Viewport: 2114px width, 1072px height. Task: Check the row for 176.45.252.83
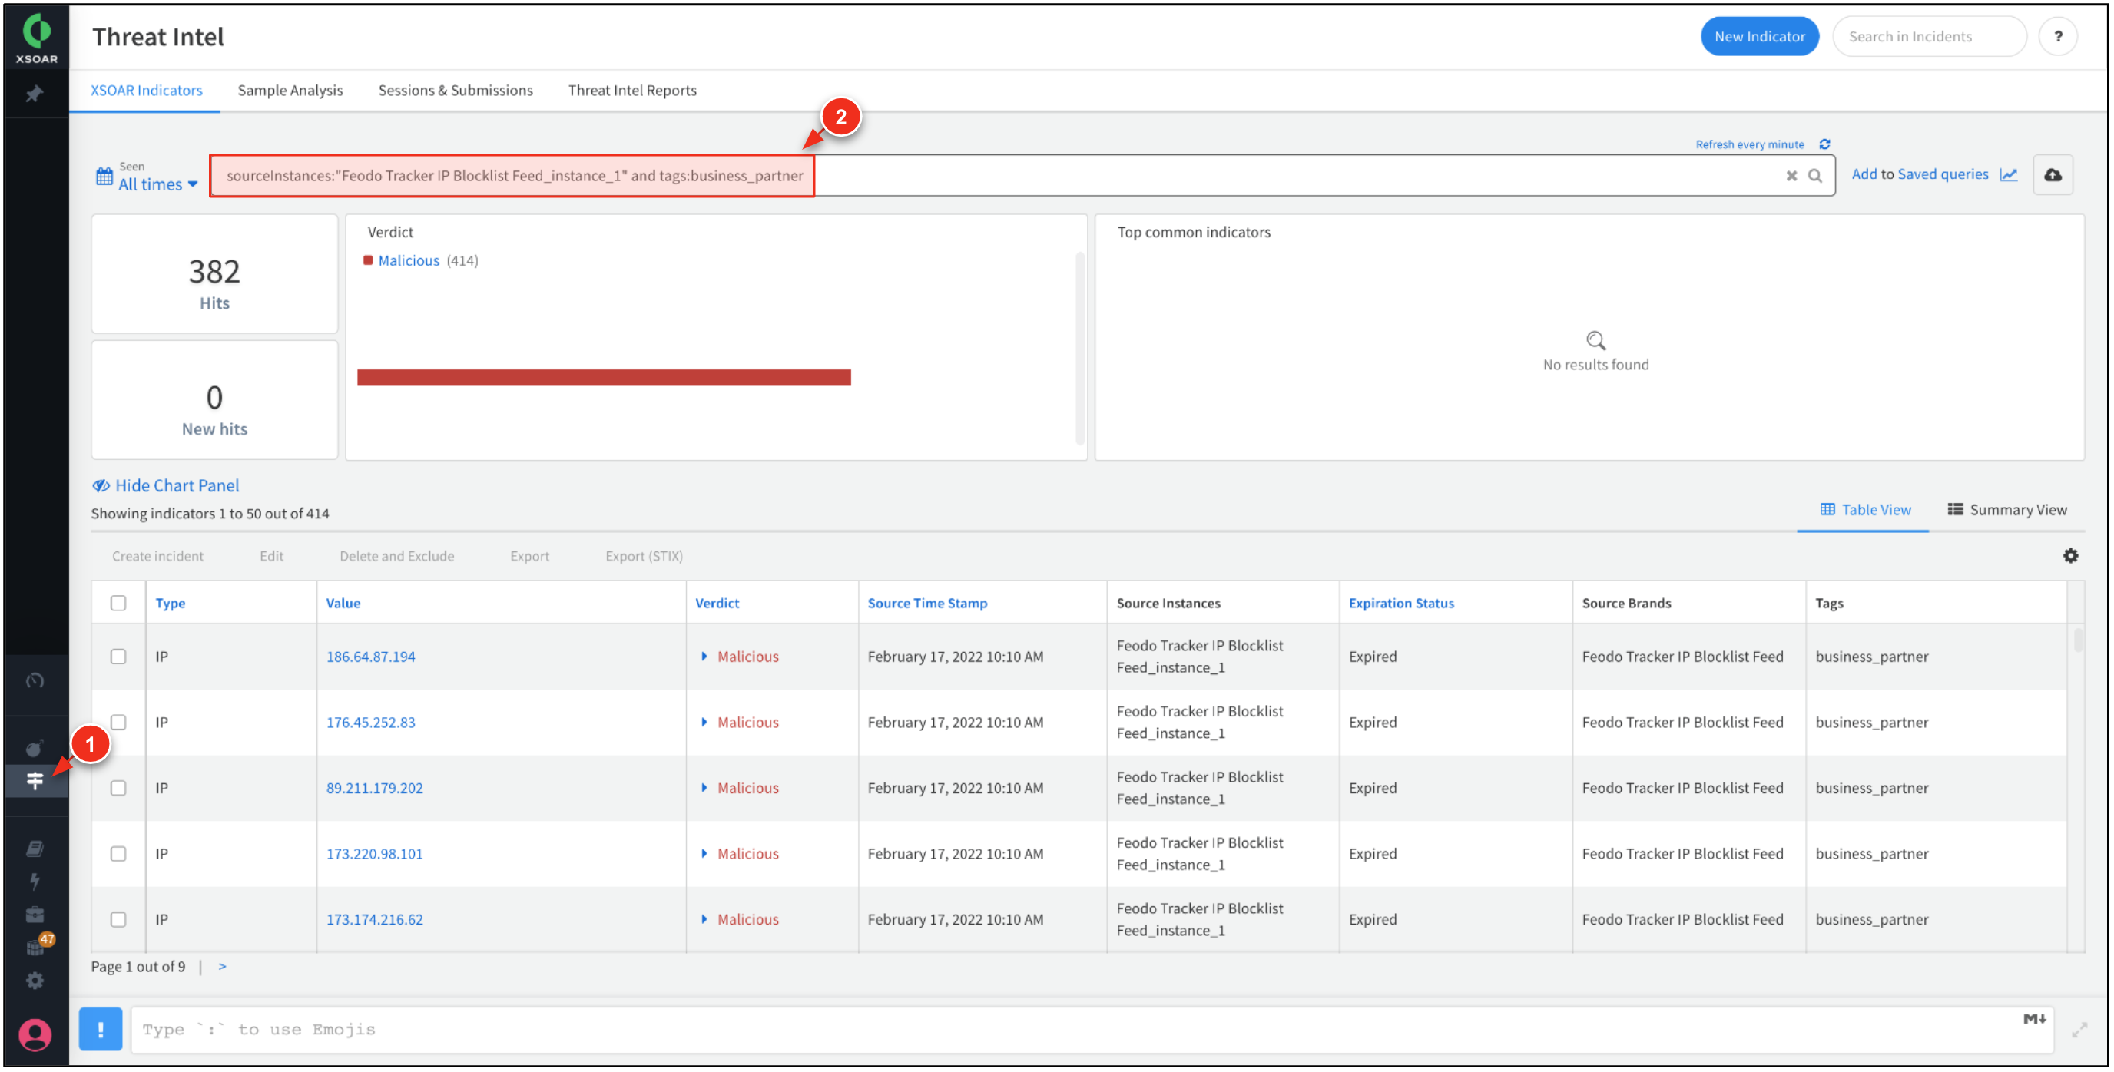pyautogui.click(x=118, y=723)
